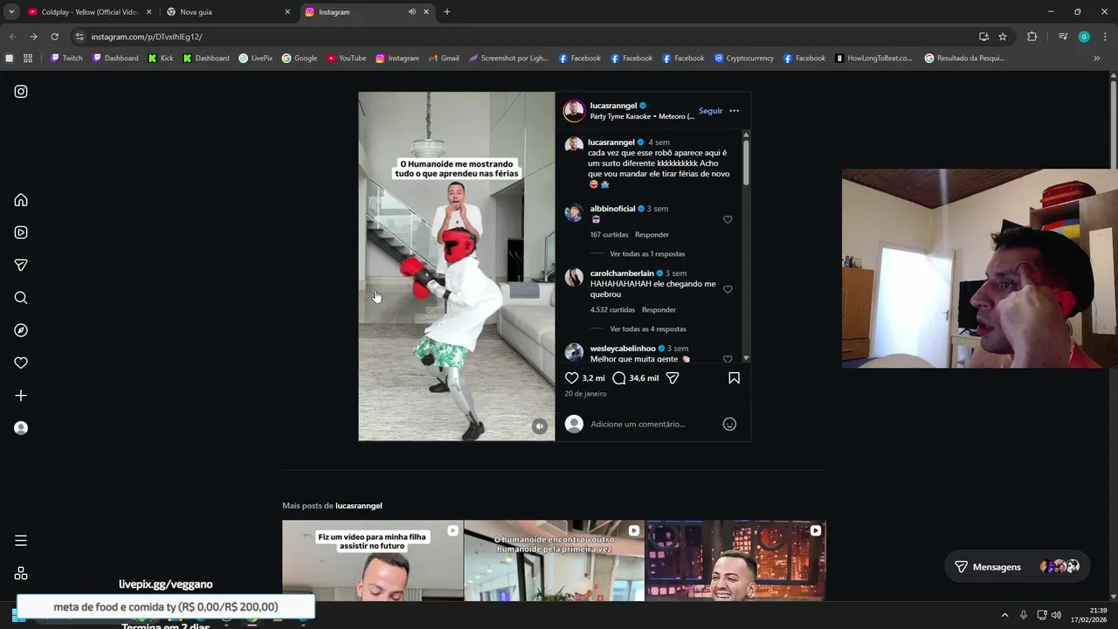Viewport: 1118px width, 629px height.
Task: Mute the Instagram tab audio icon
Action: pos(411,12)
